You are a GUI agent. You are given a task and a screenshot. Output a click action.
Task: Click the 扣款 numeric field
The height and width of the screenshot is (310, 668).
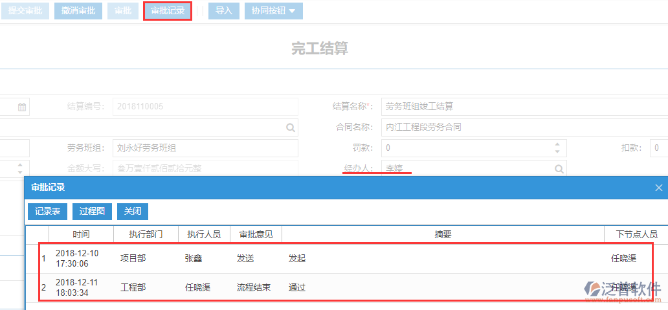[x=659, y=148]
